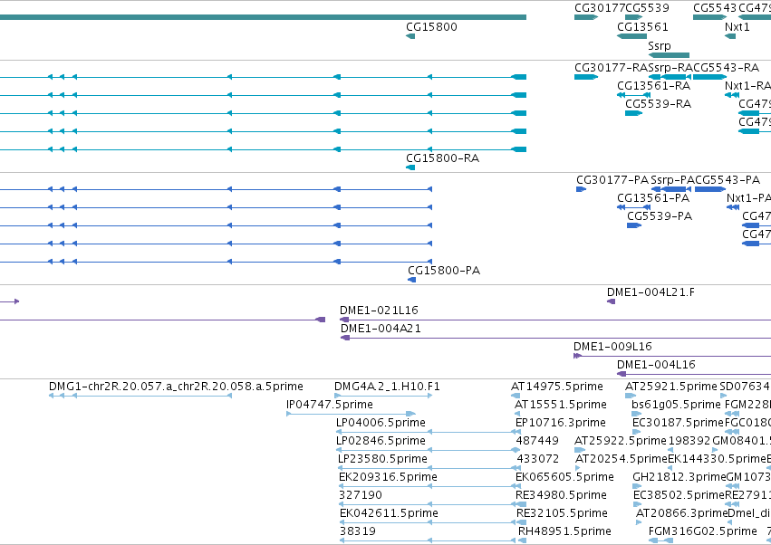
Task: Click the EC30187.5prime EST label
Action: click(678, 423)
